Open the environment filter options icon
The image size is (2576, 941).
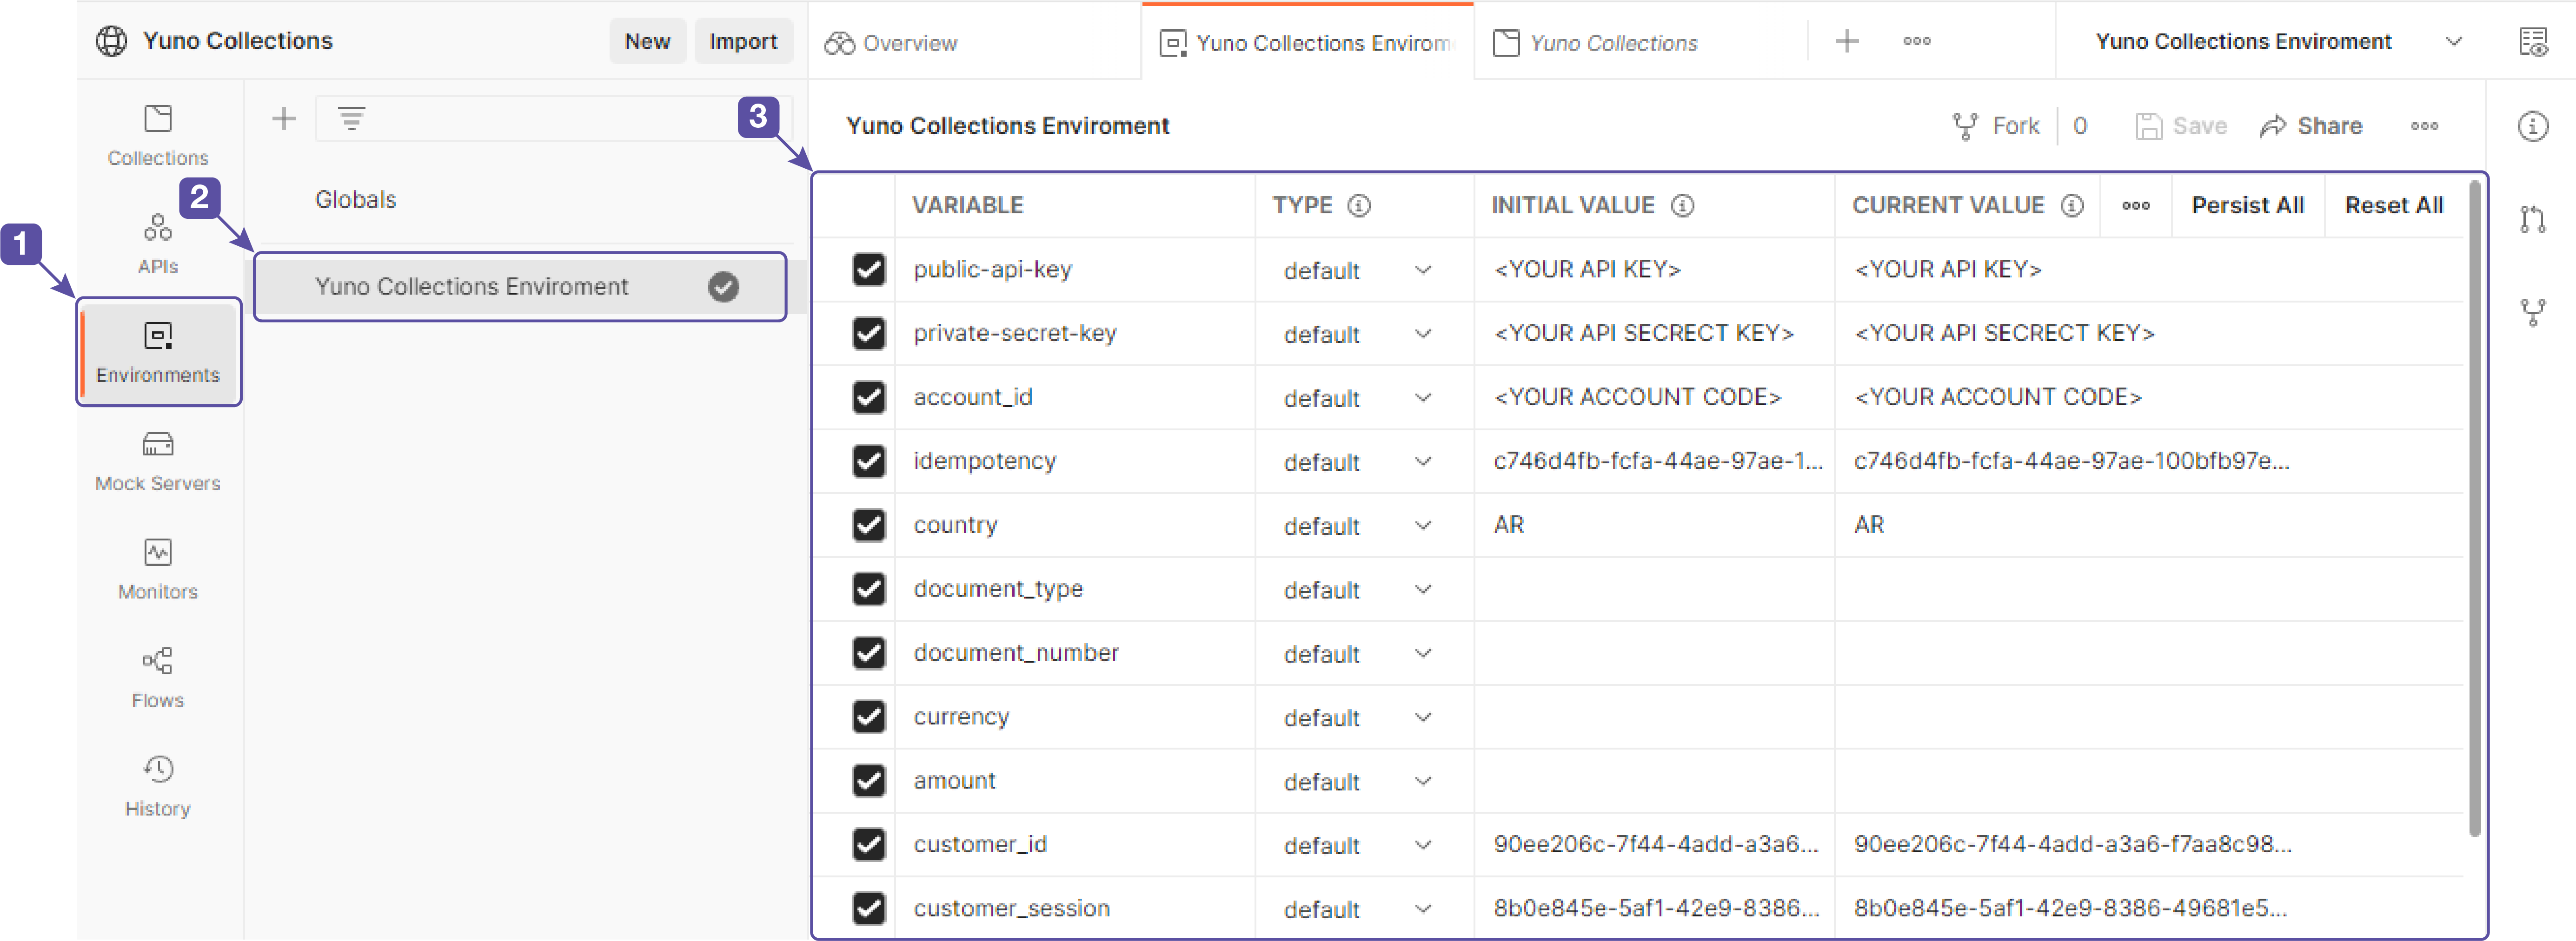point(352,118)
